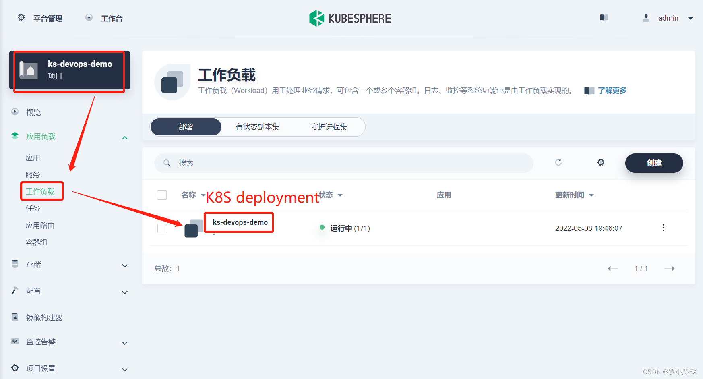Viewport: 703px width, 379px height.
Task: Open the kebab menu for ks-devops-demo workload
Action: pos(663,228)
